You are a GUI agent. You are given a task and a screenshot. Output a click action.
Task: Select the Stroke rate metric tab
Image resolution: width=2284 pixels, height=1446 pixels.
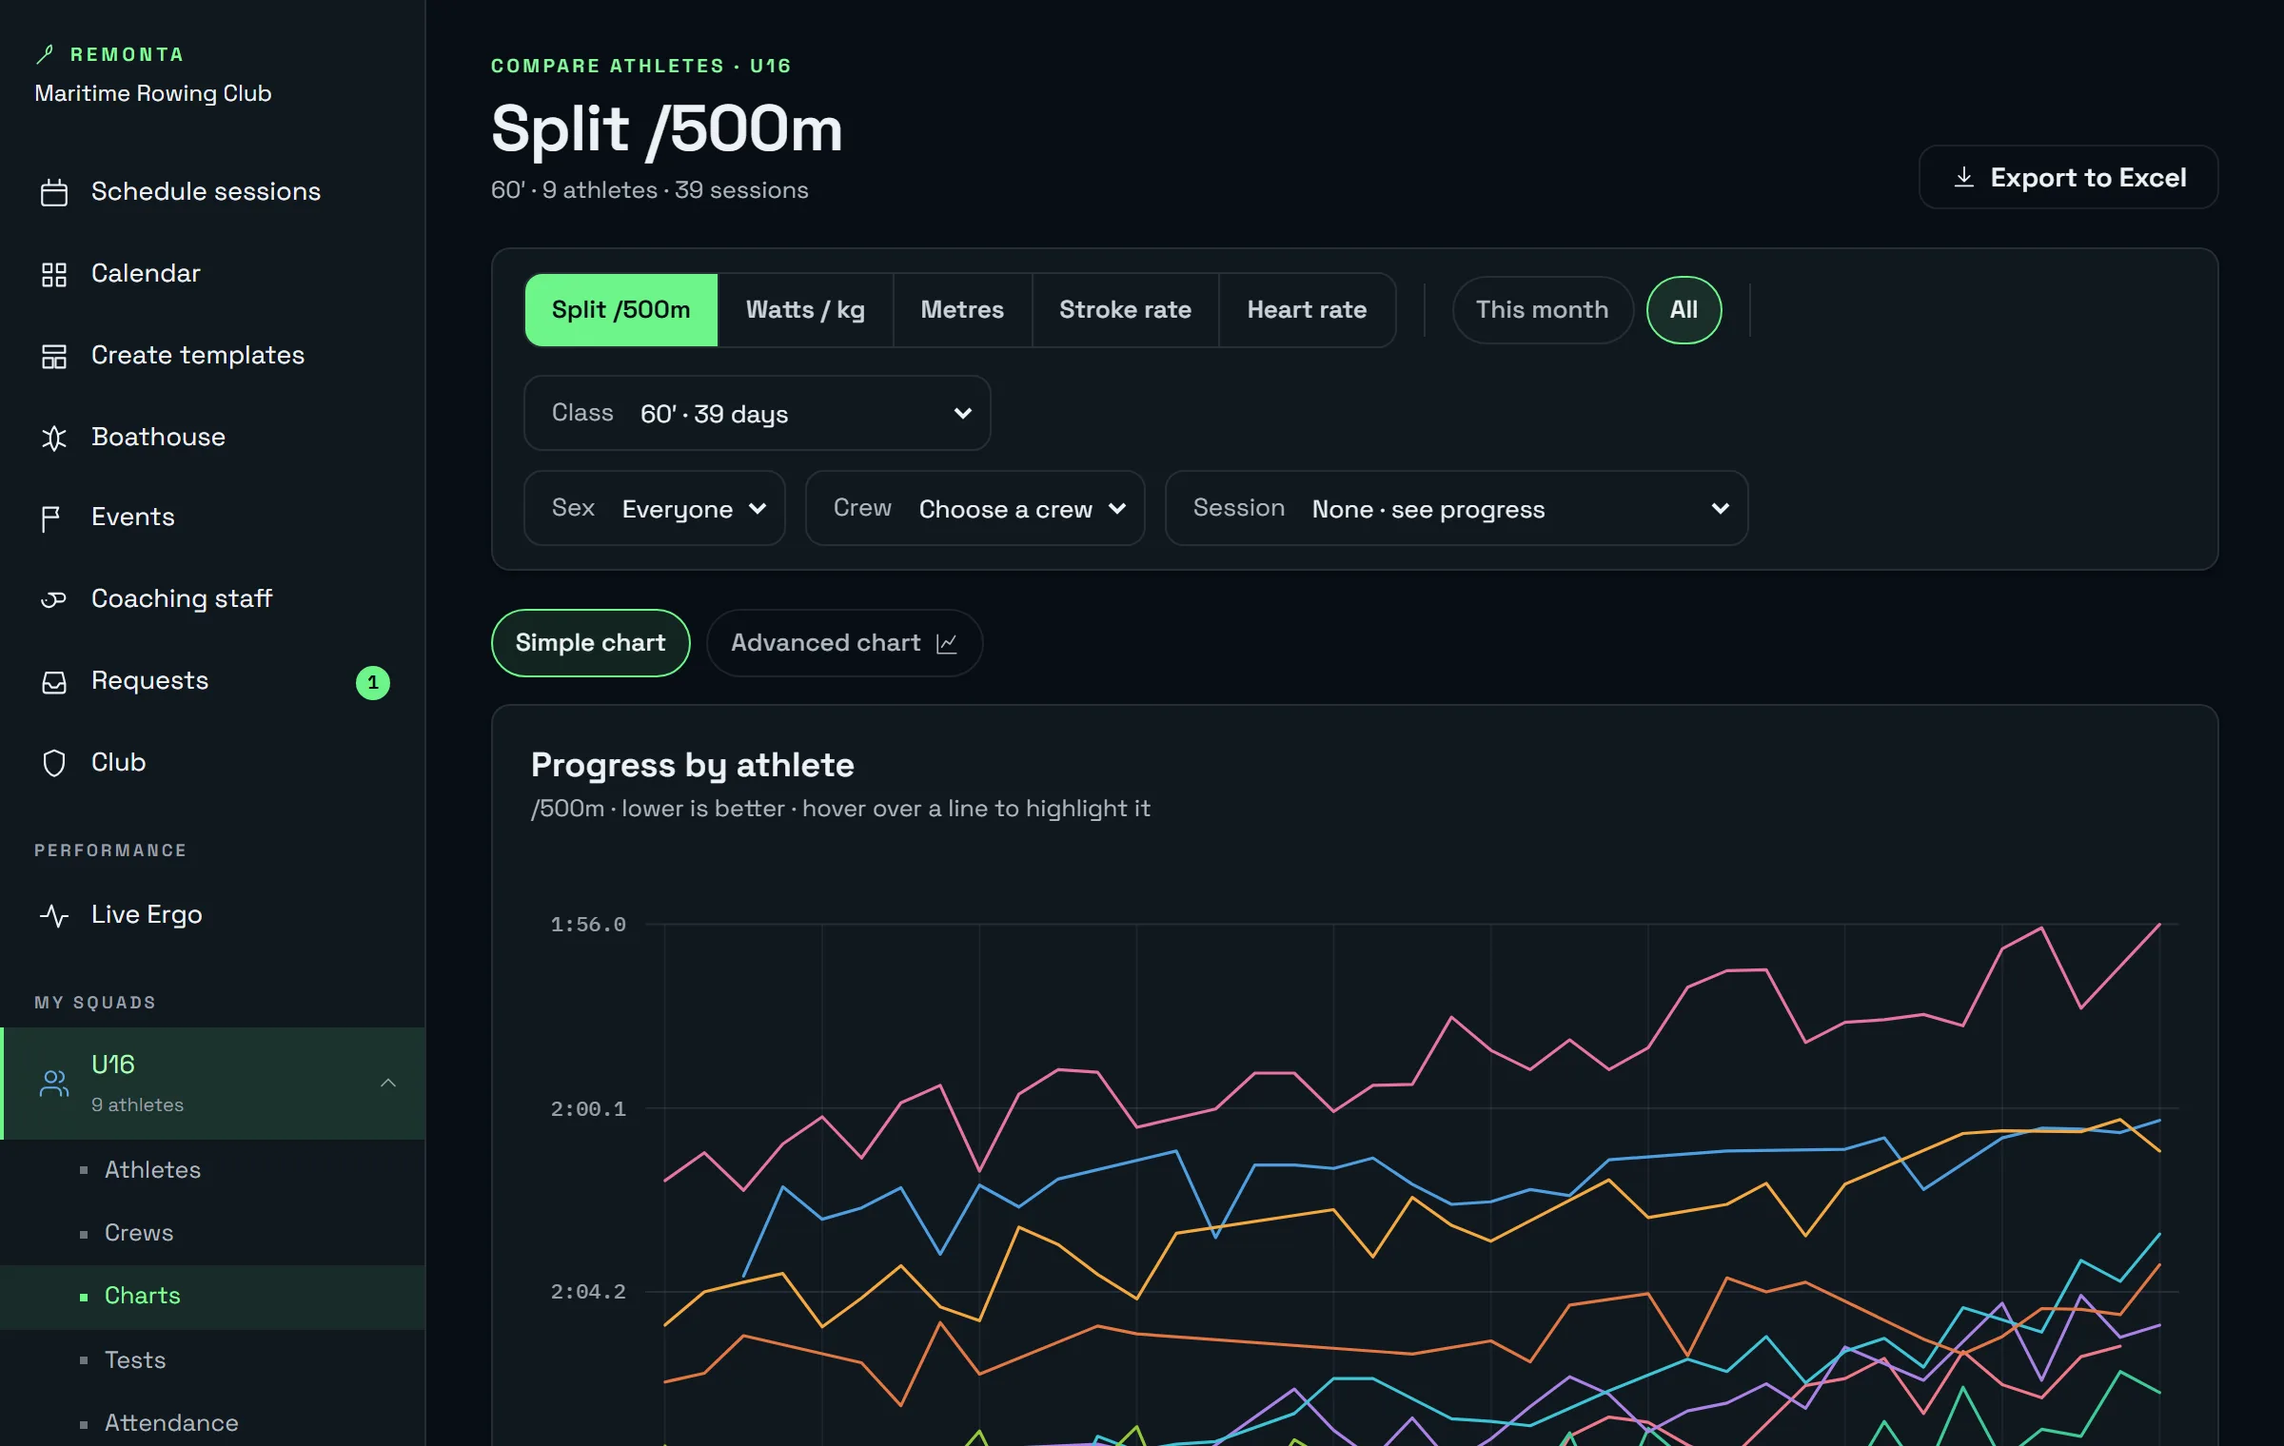coord(1125,309)
